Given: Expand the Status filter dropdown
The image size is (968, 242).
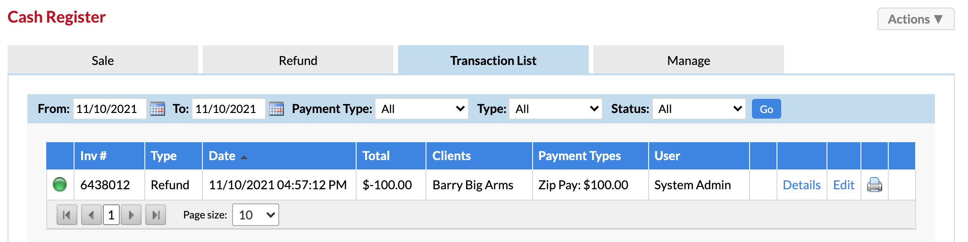Looking at the screenshot, I should tap(699, 109).
